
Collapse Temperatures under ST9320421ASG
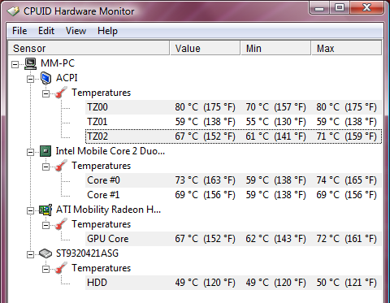tap(45, 269)
